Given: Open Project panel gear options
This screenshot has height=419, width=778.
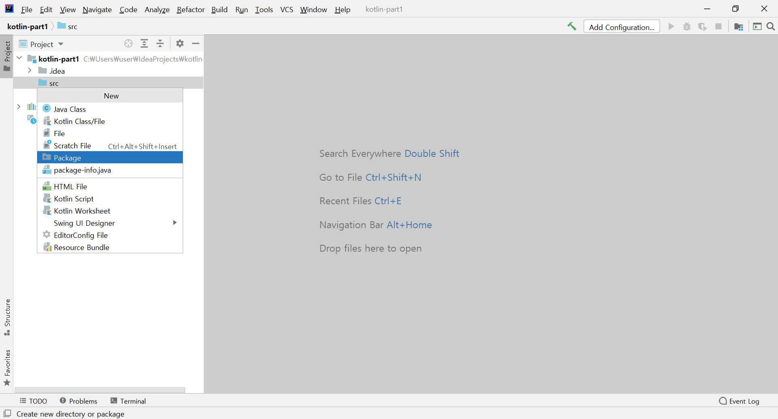Looking at the screenshot, I should click(180, 43).
